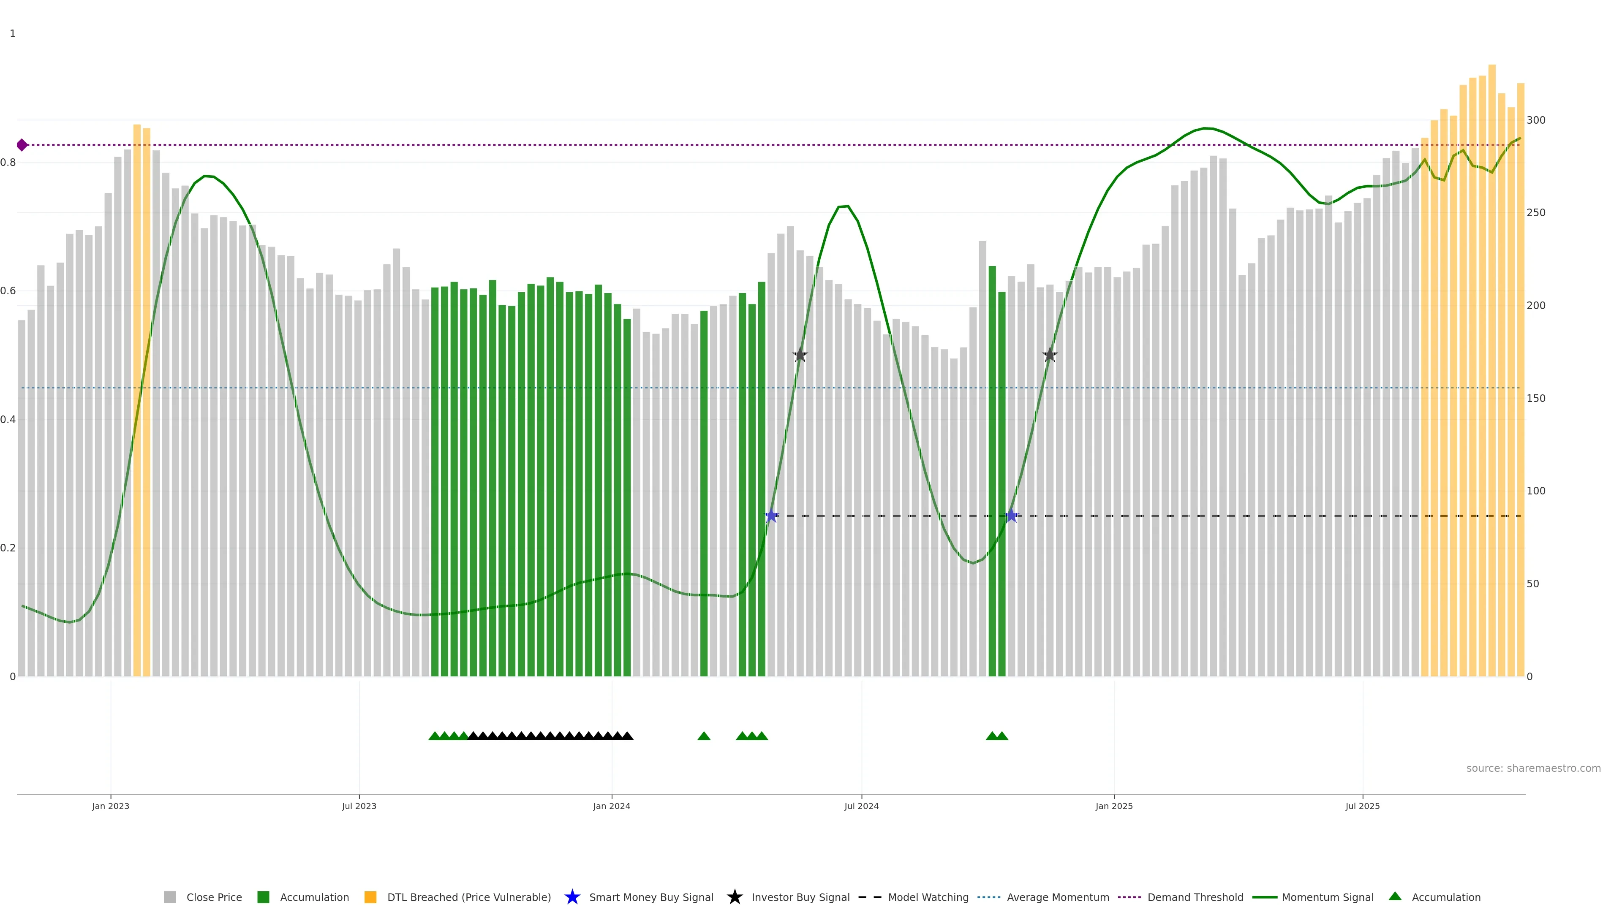
Task: Click the first blue Smart Money star
Action: pyautogui.click(x=771, y=516)
